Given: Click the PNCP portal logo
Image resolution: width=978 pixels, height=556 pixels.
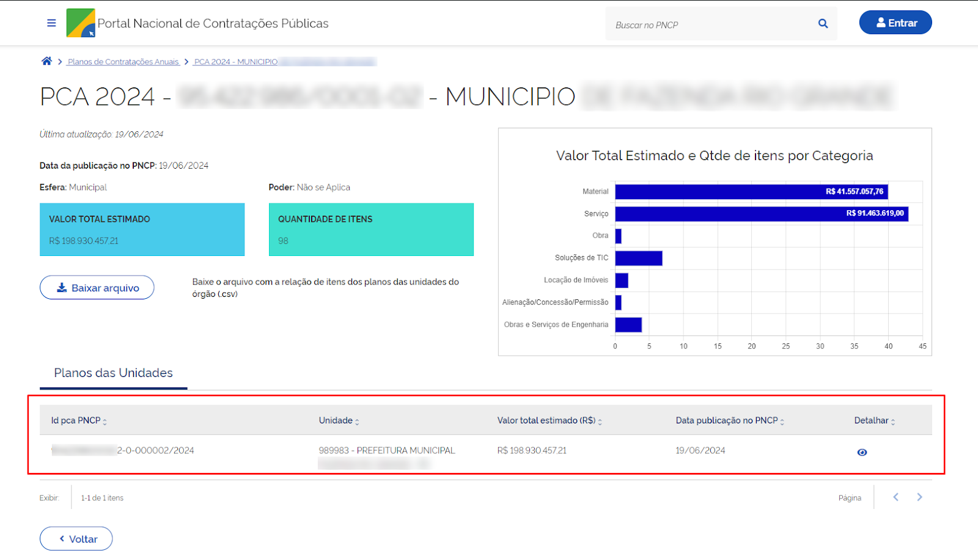Looking at the screenshot, I should (81, 23).
